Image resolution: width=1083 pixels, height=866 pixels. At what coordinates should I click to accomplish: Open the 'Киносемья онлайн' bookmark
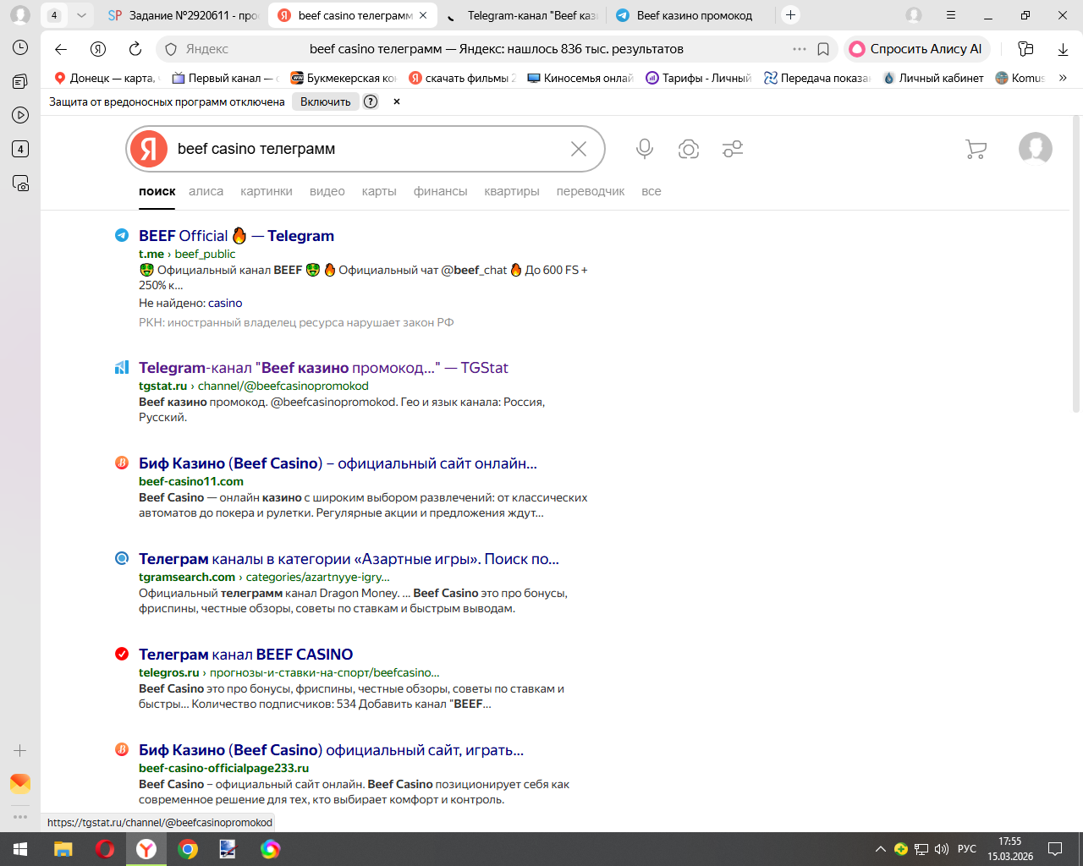pyautogui.click(x=580, y=78)
